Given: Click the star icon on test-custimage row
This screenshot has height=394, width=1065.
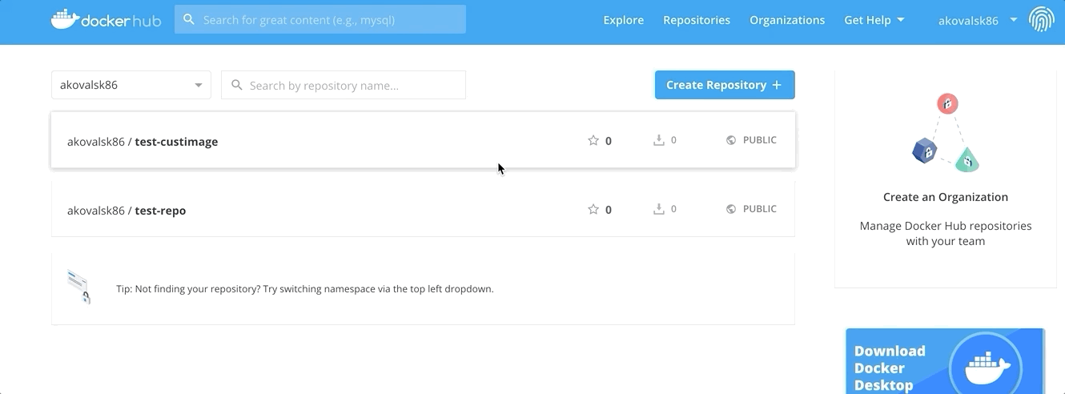Looking at the screenshot, I should click(x=593, y=140).
